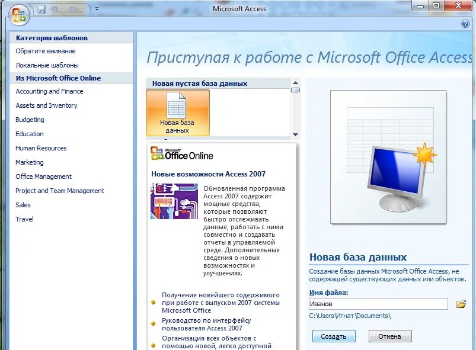Click the Redo icon in Quick Access Toolbar

point(73,9)
